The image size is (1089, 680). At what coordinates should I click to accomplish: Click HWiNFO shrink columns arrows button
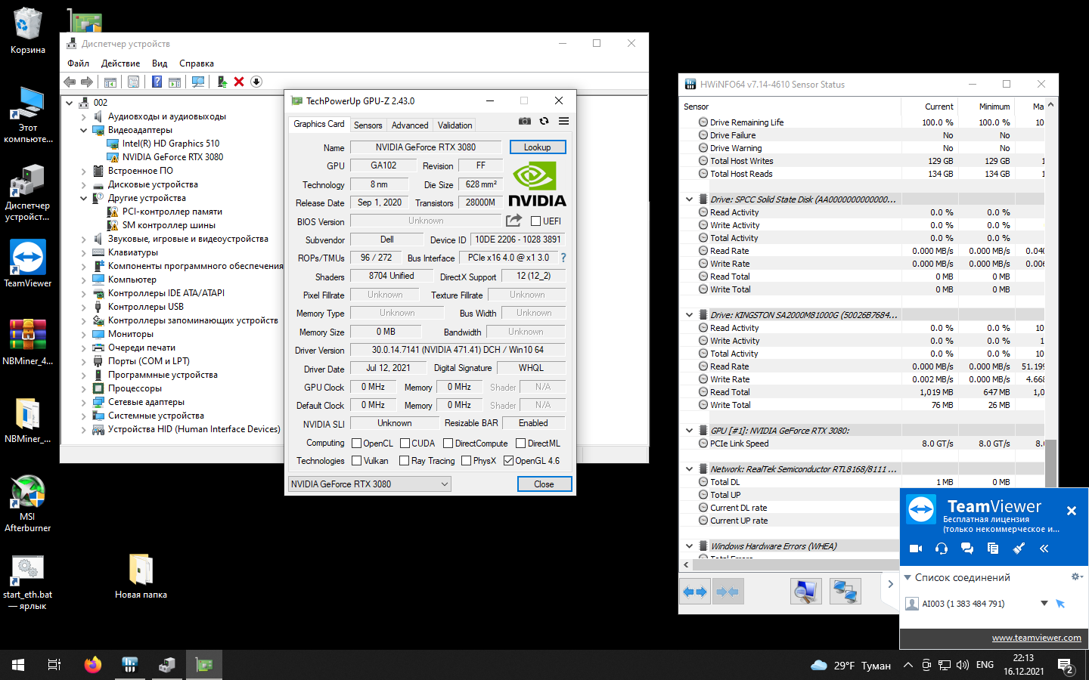coord(728,592)
